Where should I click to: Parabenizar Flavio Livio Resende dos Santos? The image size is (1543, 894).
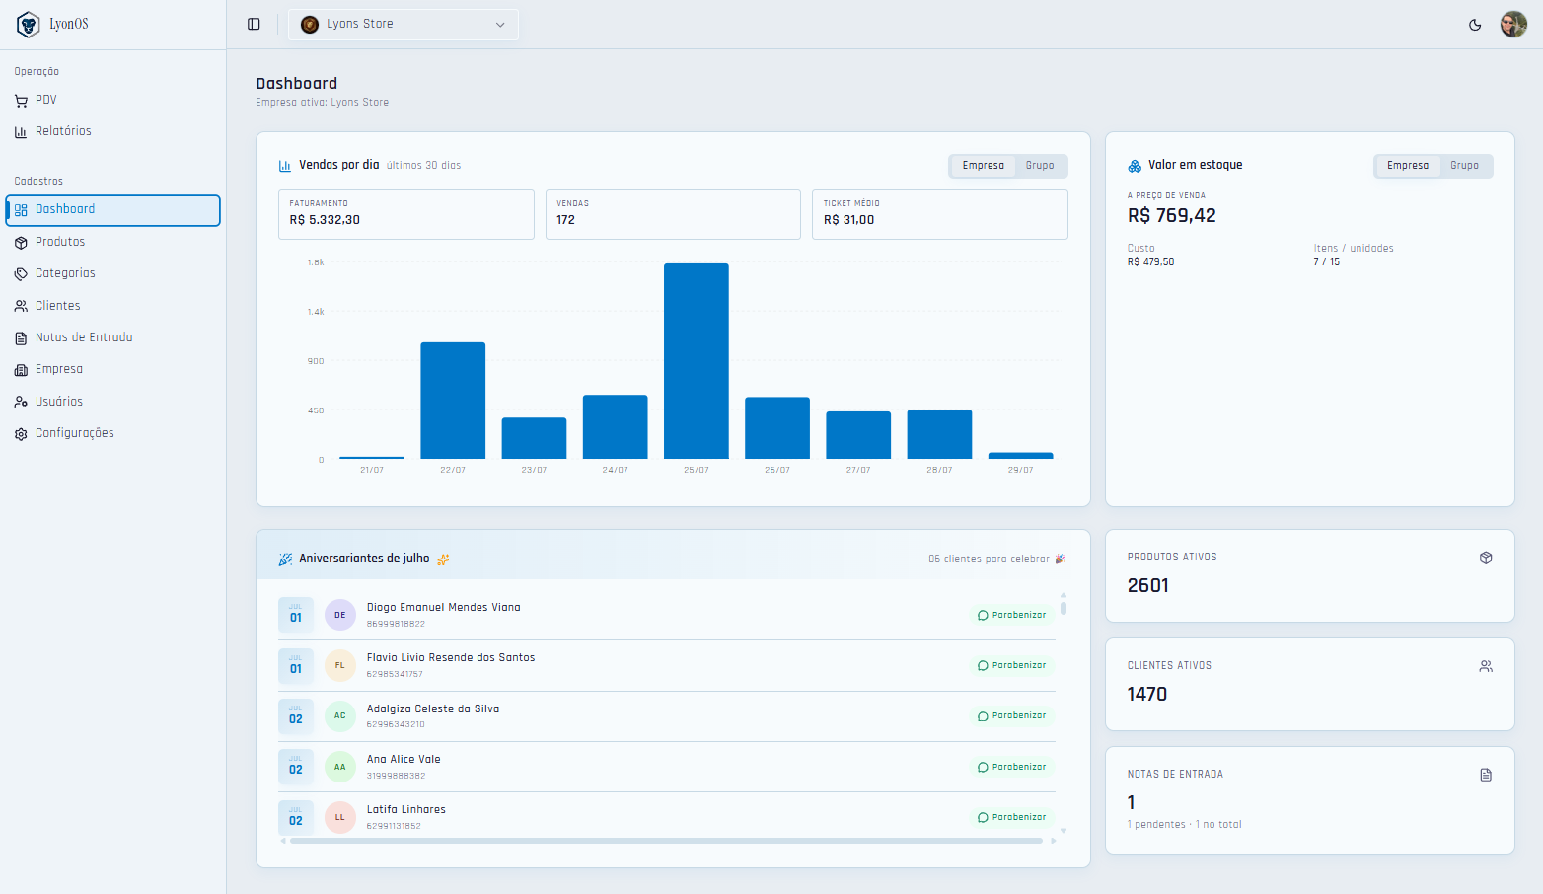coord(1011,665)
